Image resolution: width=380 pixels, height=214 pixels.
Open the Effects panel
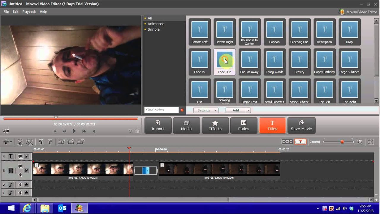215,125
